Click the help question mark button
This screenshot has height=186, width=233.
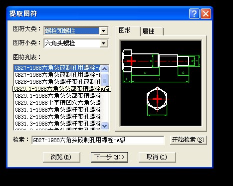pos(194,14)
